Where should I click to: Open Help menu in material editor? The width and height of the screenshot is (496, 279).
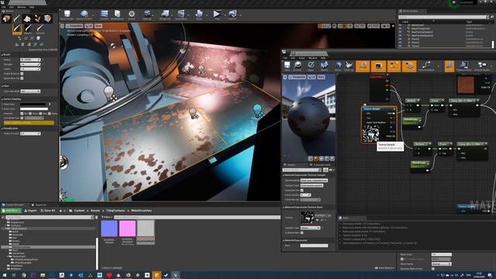[x=323, y=58]
